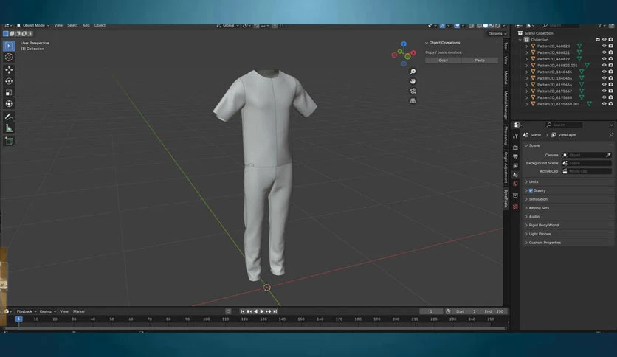Select the Measure tool

9,128
